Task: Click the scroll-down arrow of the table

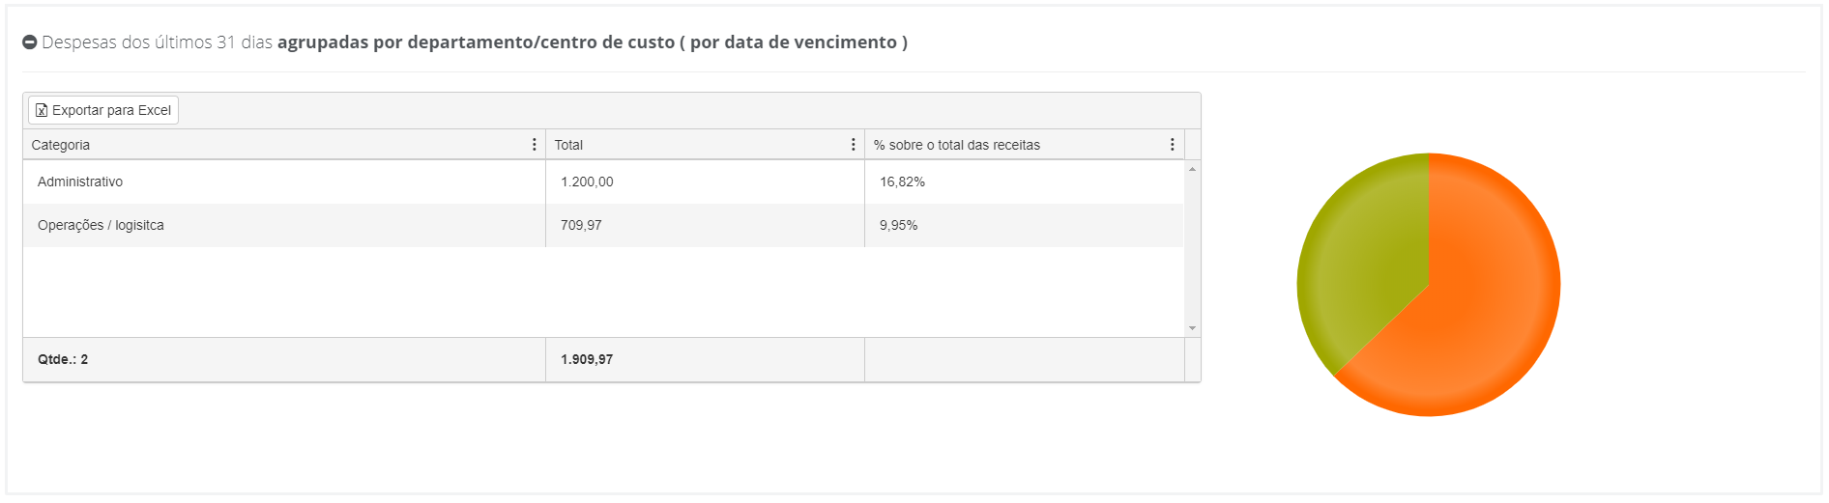Action: click(1192, 328)
